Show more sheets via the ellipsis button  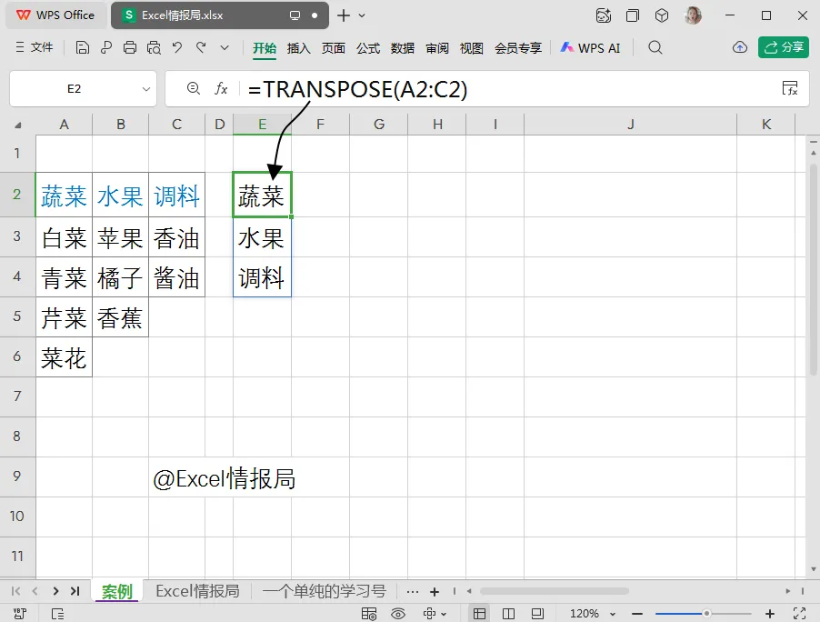click(x=413, y=592)
